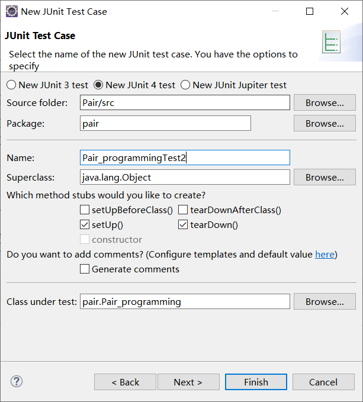
Task: Browse for the Package
Action: 325,123
